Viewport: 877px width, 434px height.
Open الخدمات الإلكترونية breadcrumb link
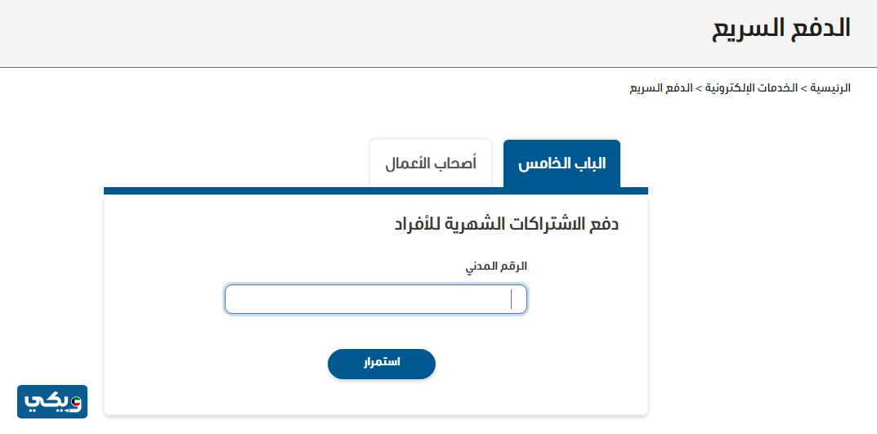(749, 87)
